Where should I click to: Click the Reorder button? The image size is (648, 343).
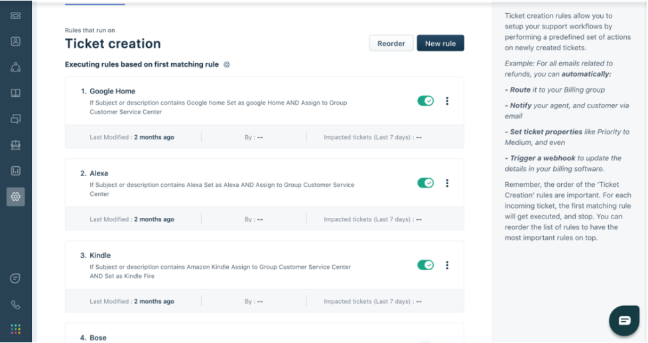pos(391,43)
